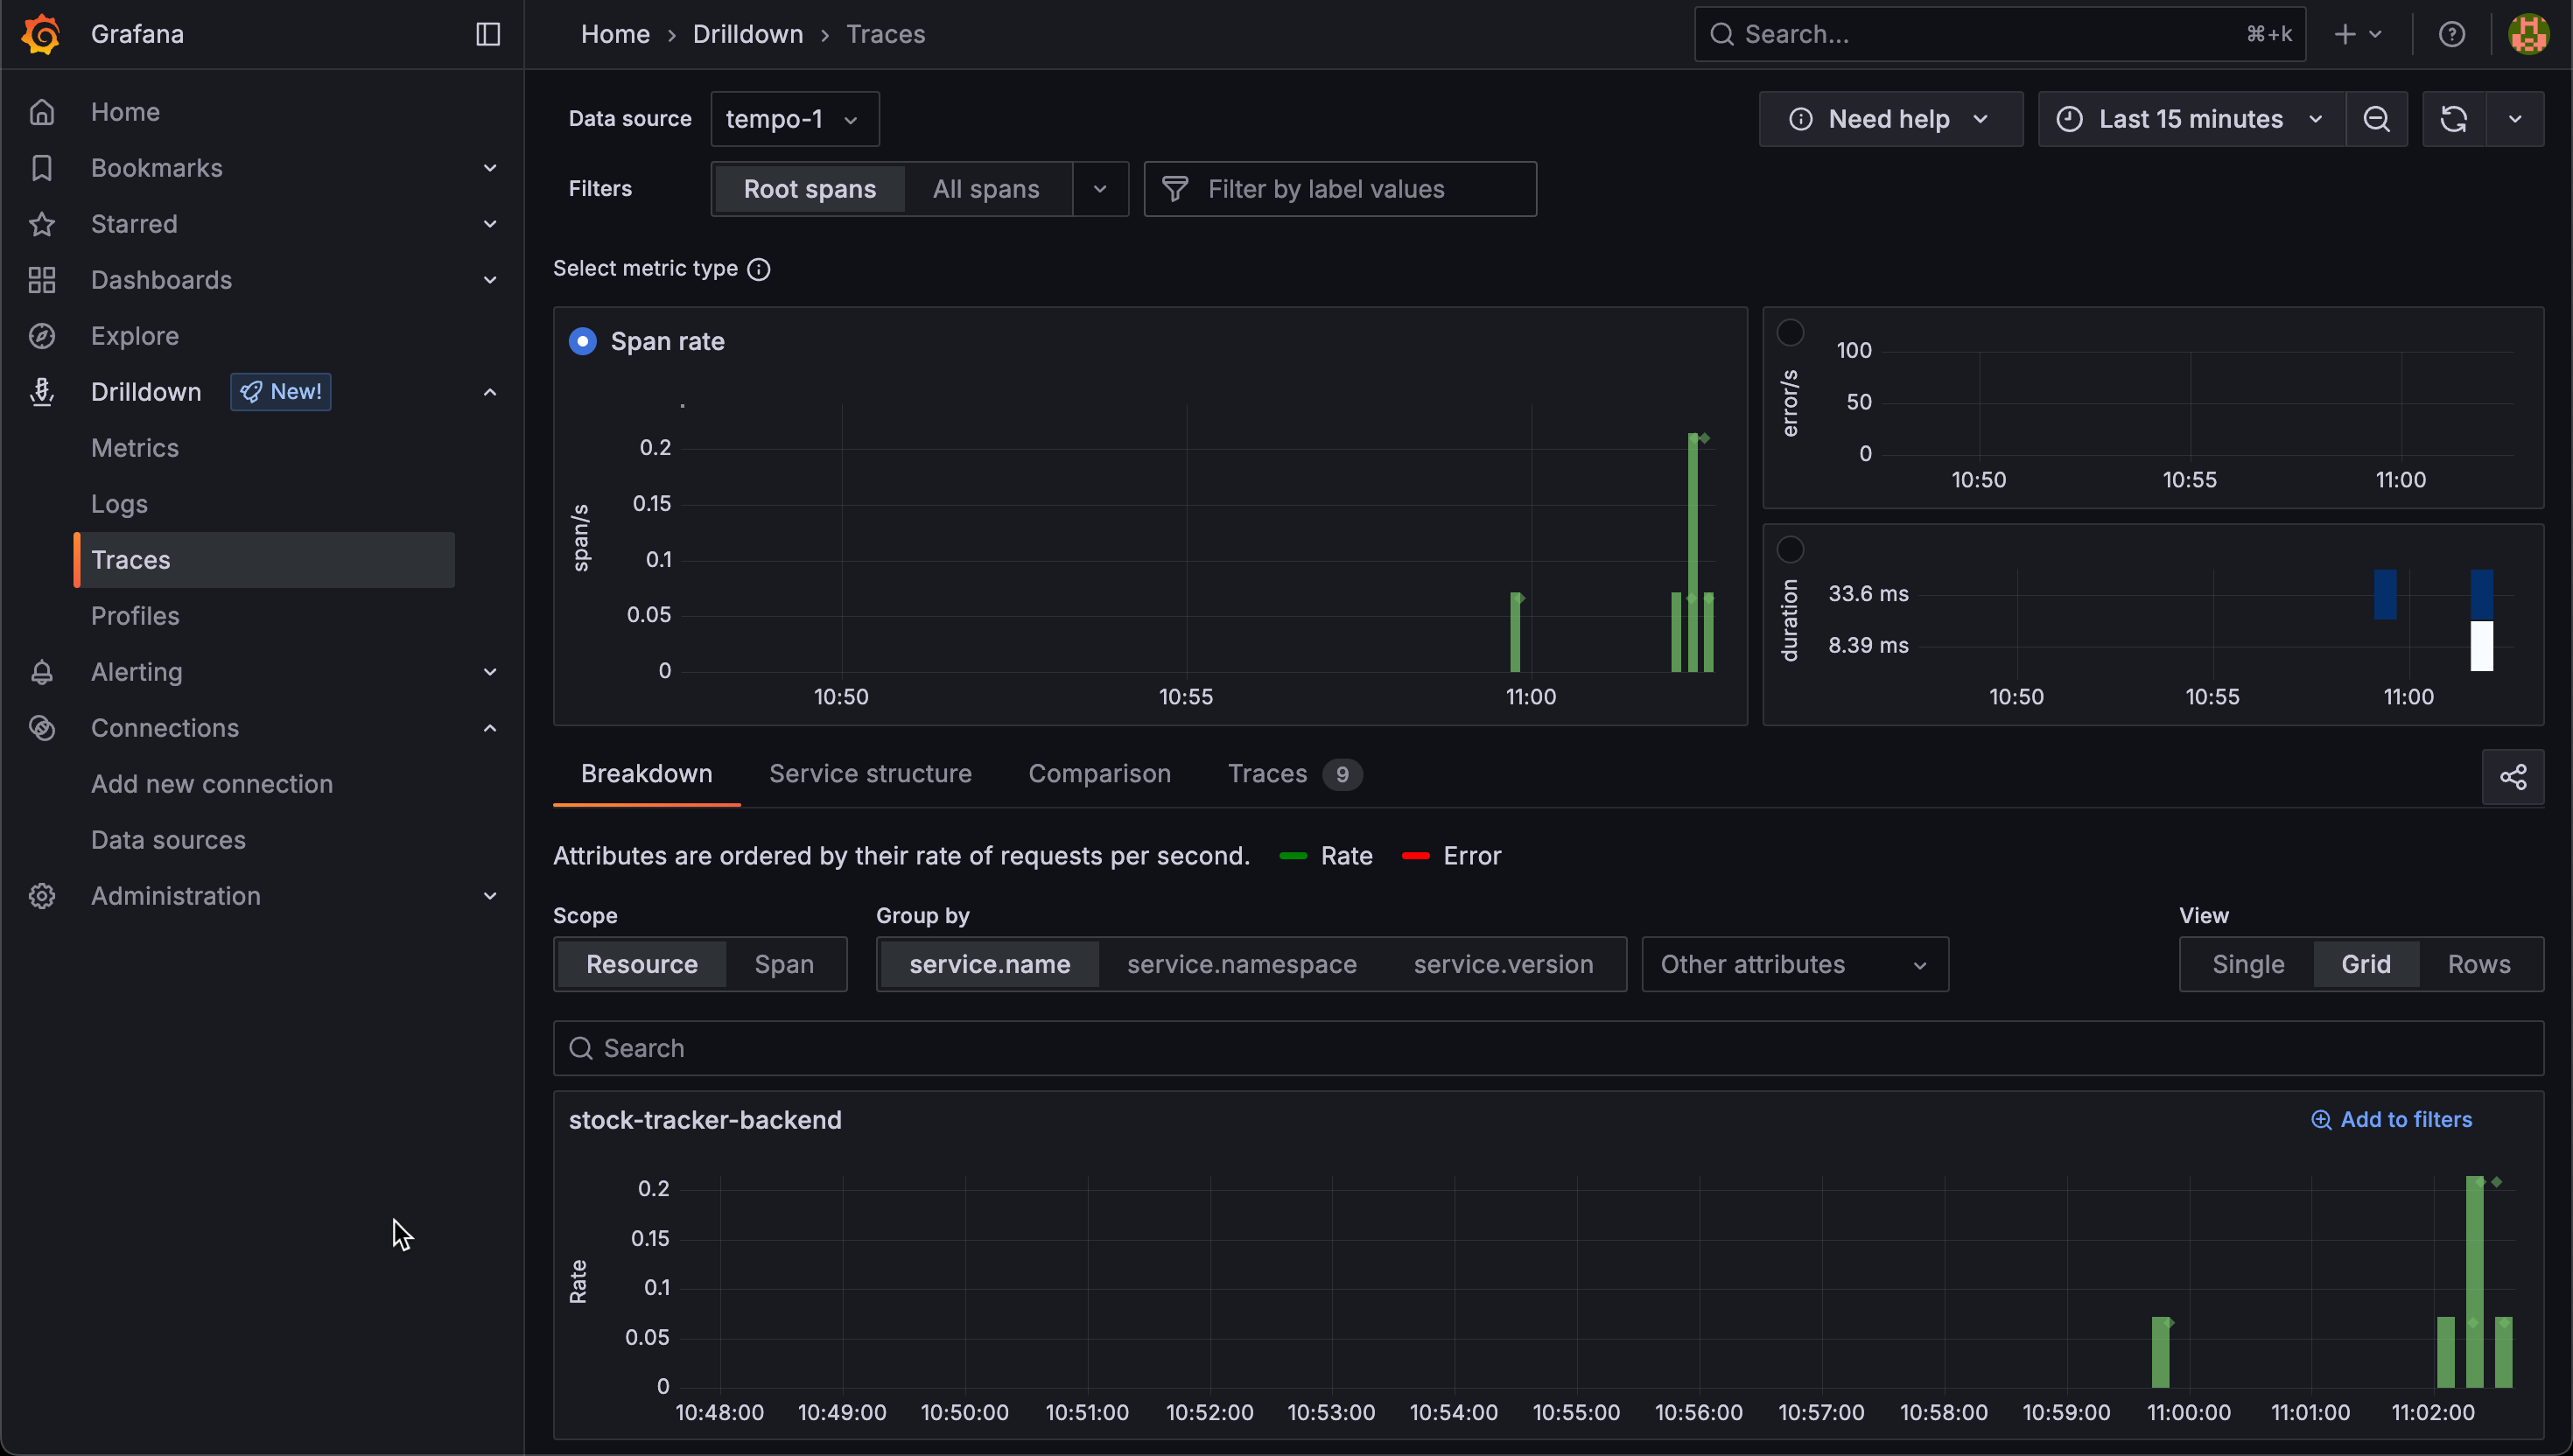Refresh the traces with refresh icon
This screenshot has height=1456, width=2573.
tap(2453, 119)
